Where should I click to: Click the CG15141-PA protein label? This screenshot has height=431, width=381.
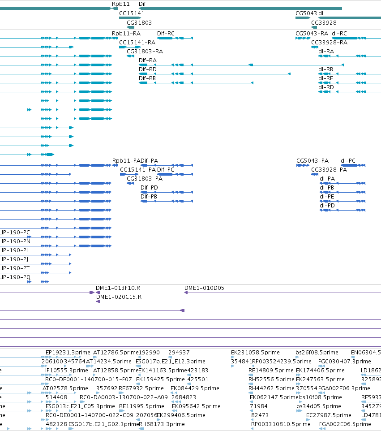click(x=138, y=170)
